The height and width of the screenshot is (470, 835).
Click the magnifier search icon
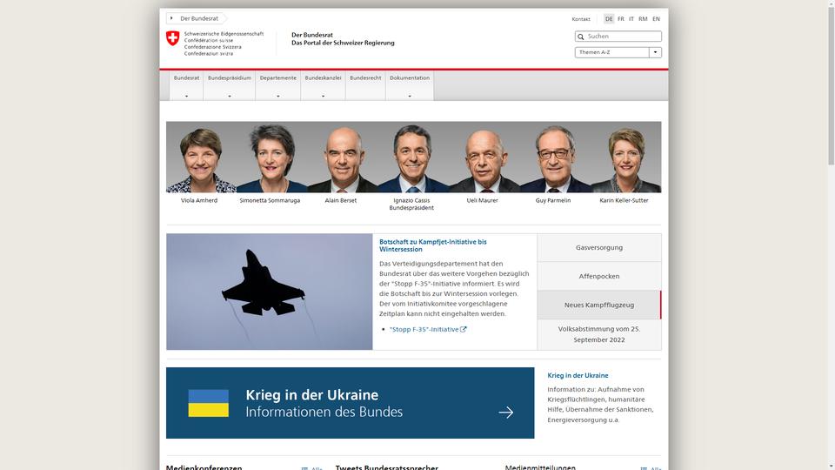tap(581, 37)
